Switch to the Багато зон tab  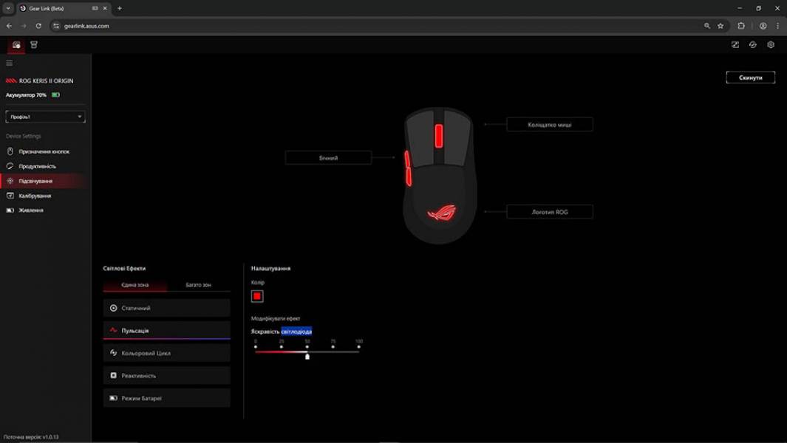pos(200,284)
